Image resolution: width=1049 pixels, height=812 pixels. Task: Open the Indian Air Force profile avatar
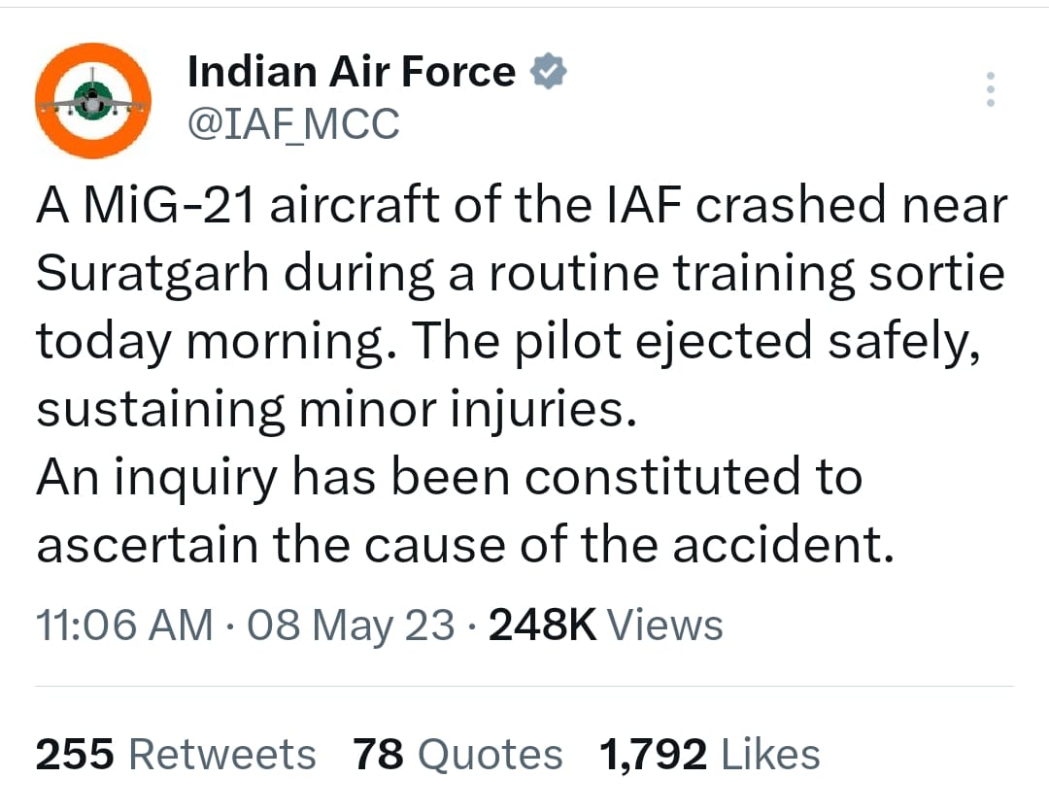pyautogui.click(x=93, y=100)
